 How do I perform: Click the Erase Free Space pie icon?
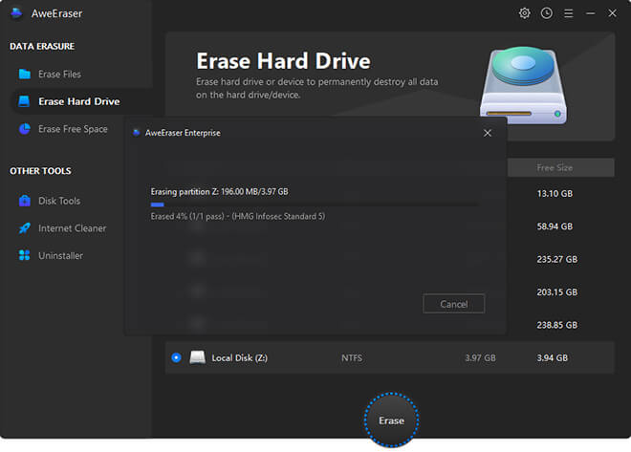tap(25, 129)
